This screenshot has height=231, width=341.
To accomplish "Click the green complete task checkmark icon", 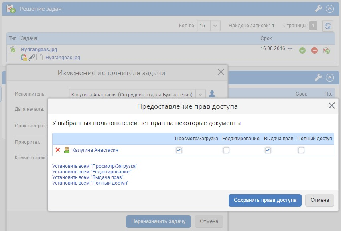I will (x=302, y=50).
